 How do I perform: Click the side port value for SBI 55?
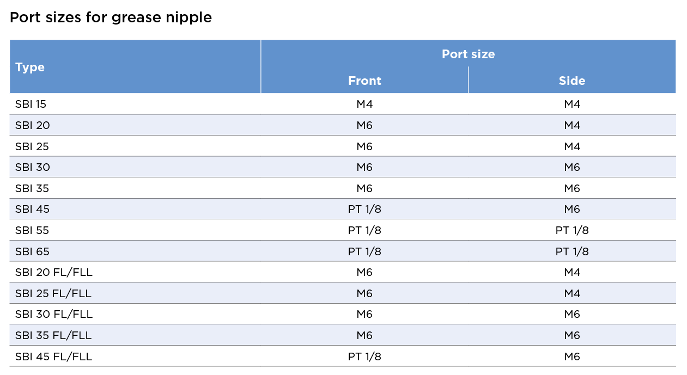[x=572, y=230]
